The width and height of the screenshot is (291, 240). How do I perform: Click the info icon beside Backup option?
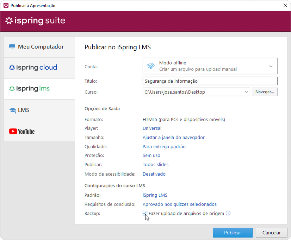click(228, 213)
